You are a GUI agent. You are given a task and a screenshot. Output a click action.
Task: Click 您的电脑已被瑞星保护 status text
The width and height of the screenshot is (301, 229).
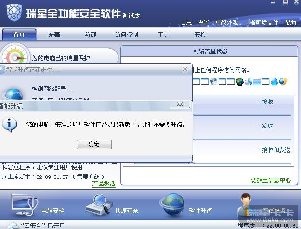pos(61,58)
